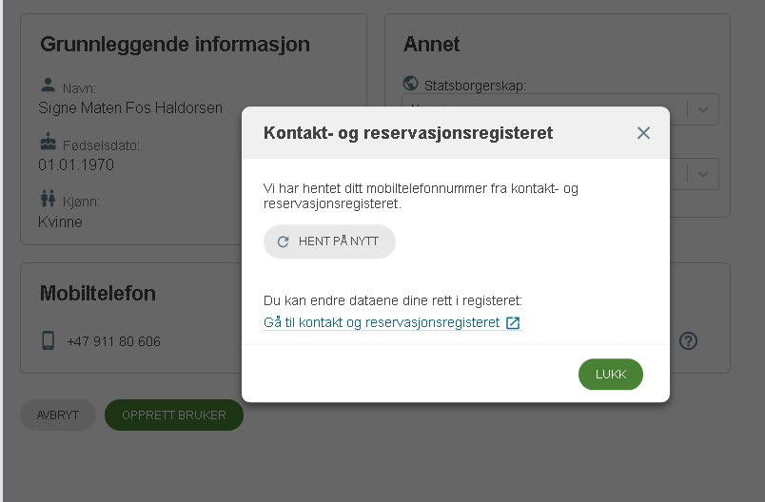
Task: Click the Mobiltelefon heading
Action: pyautogui.click(x=98, y=294)
